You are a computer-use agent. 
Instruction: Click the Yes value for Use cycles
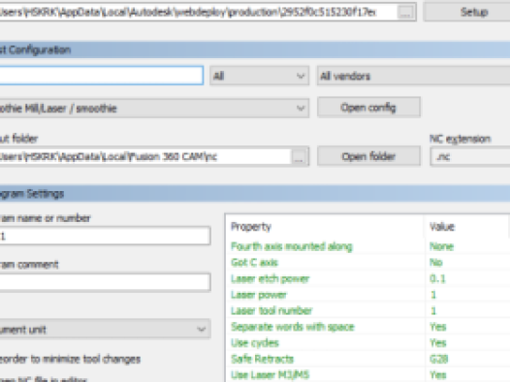point(438,342)
